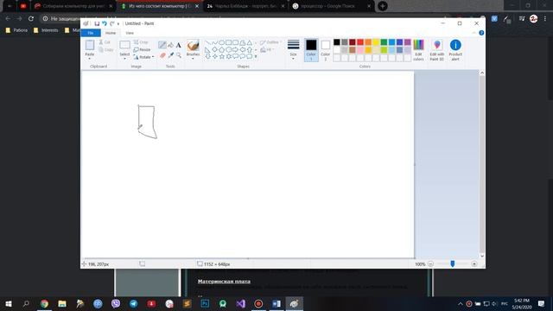Select the Eraser tool
The height and width of the screenshot is (311, 553).
pos(162,55)
